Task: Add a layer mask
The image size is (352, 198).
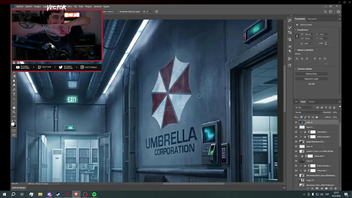Action: 317,188
